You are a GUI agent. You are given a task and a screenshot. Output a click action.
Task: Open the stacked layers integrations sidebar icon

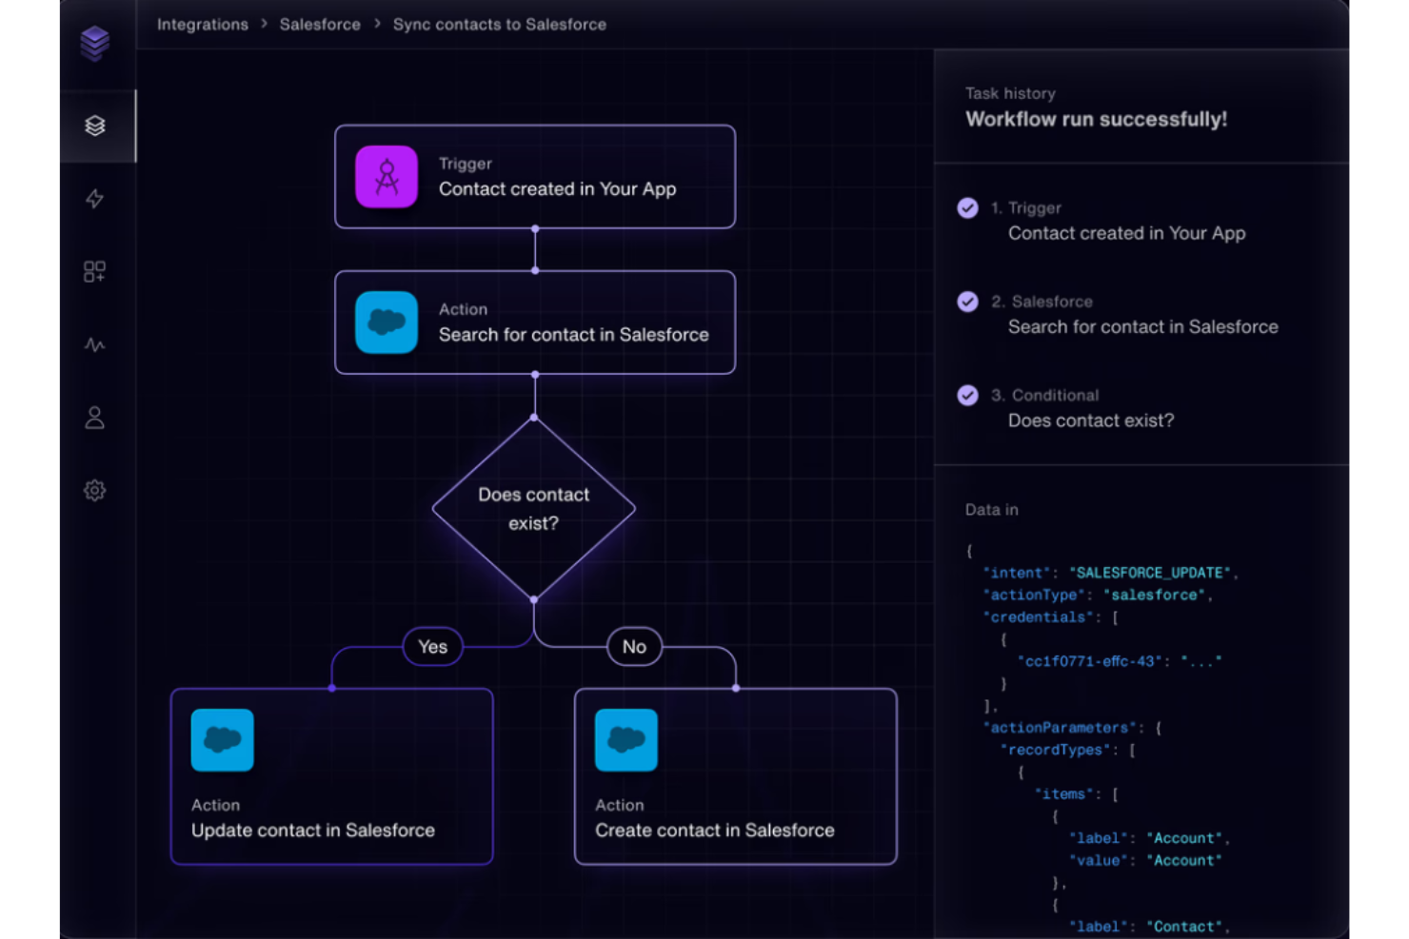tap(94, 126)
